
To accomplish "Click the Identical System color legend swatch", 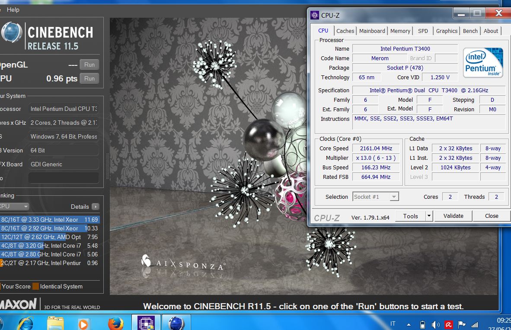I will point(35,286).
